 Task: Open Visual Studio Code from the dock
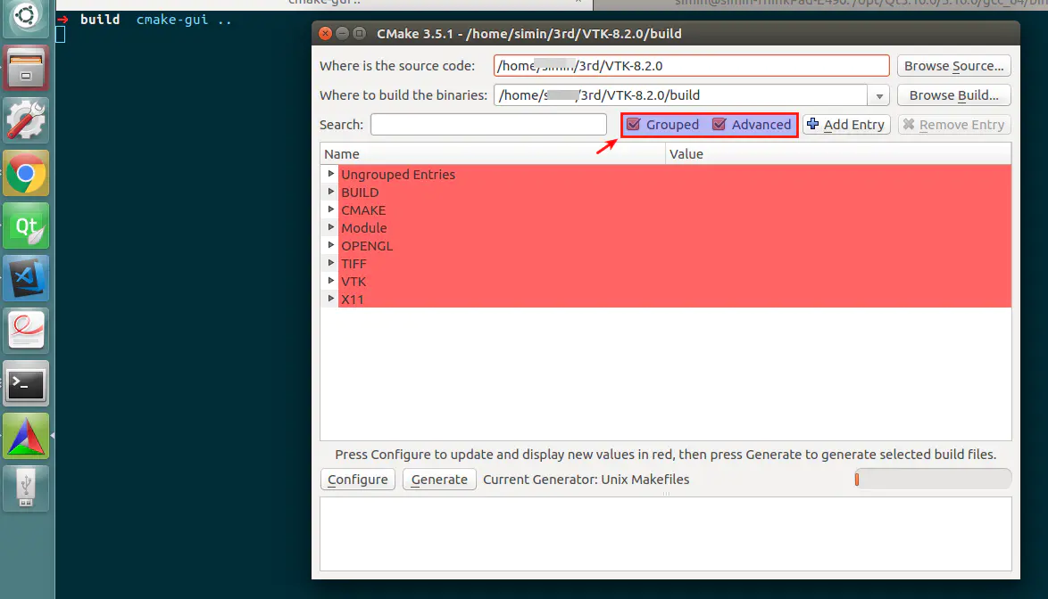point(26,278)
